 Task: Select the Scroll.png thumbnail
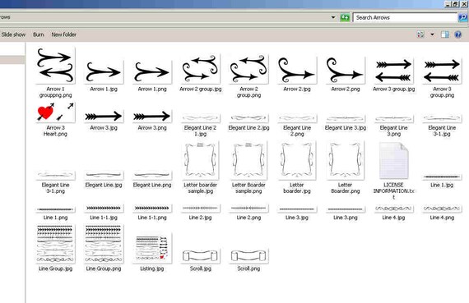[x=248, y=256]
